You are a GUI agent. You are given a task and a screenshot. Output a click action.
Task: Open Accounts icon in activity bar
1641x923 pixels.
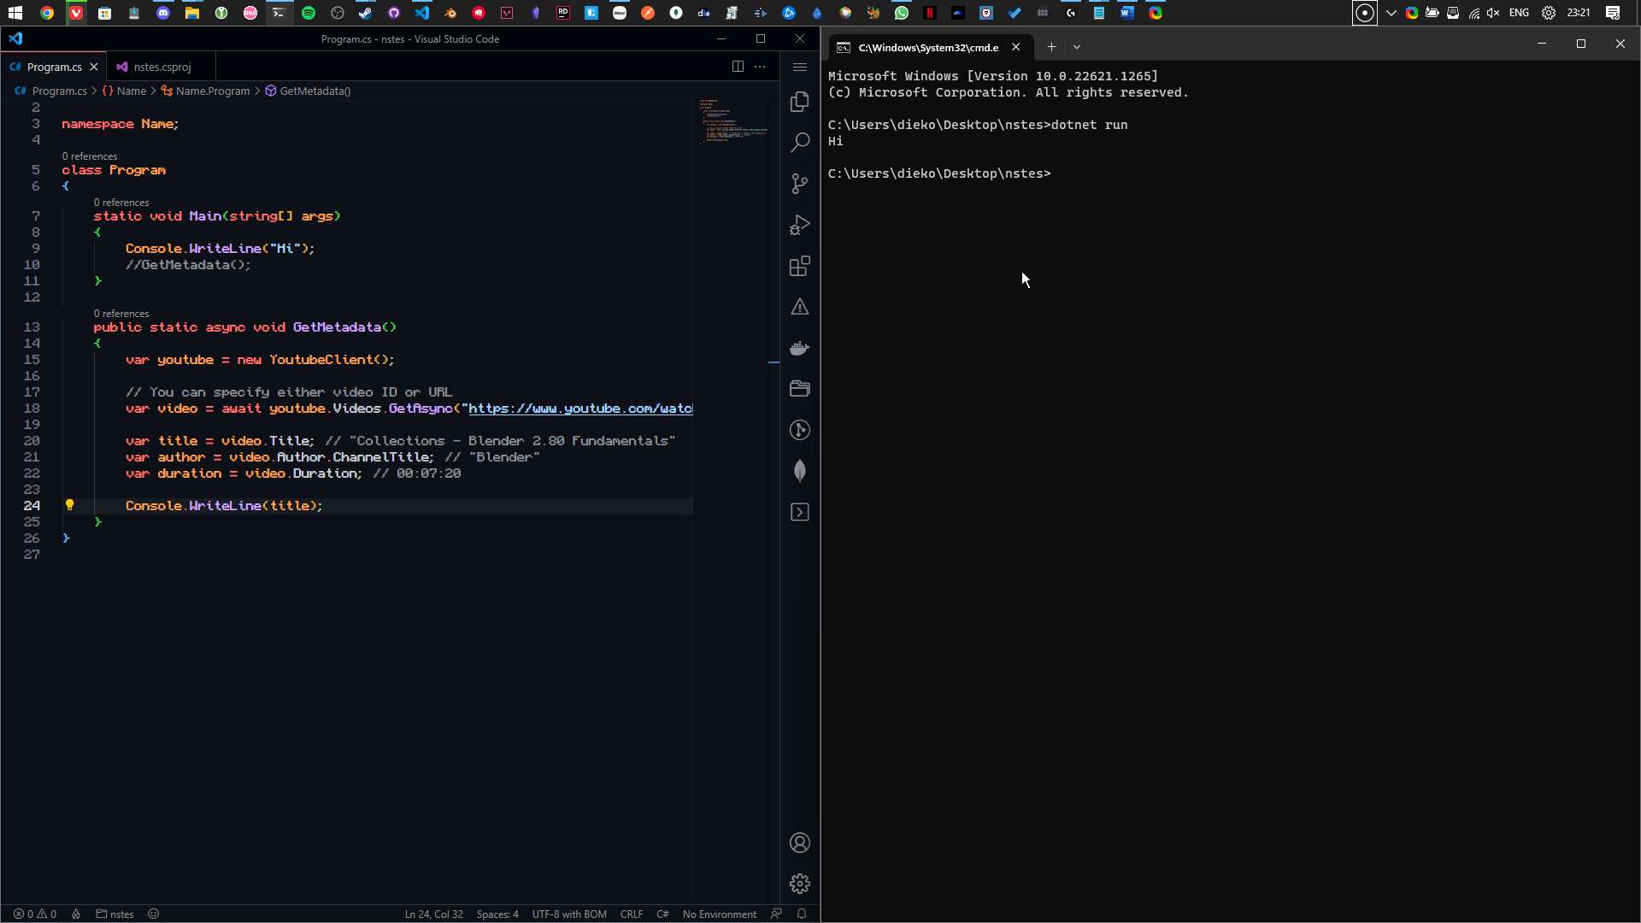pyautogui.click(x=799, y=843)
